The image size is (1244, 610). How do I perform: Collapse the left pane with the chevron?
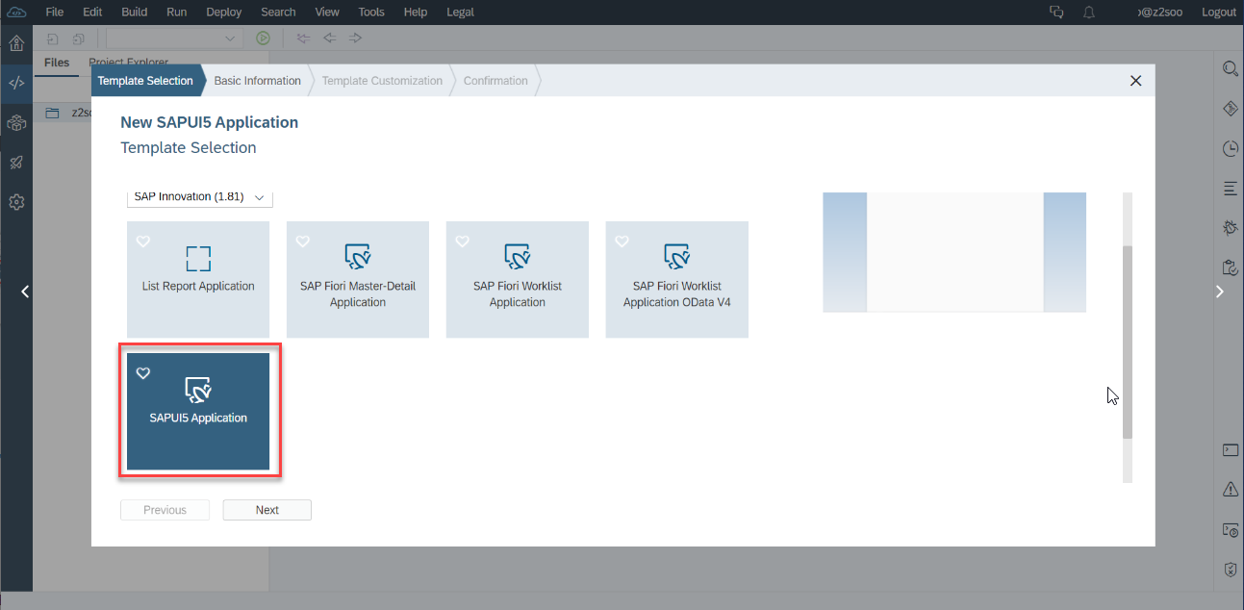click(25, 292)
